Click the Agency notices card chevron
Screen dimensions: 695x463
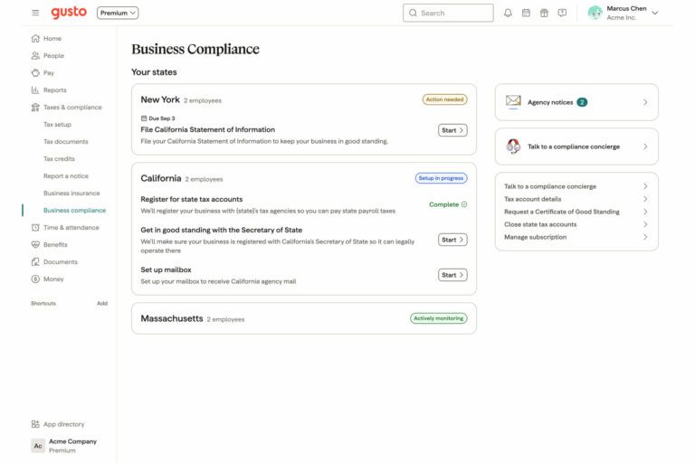(645, 102)
